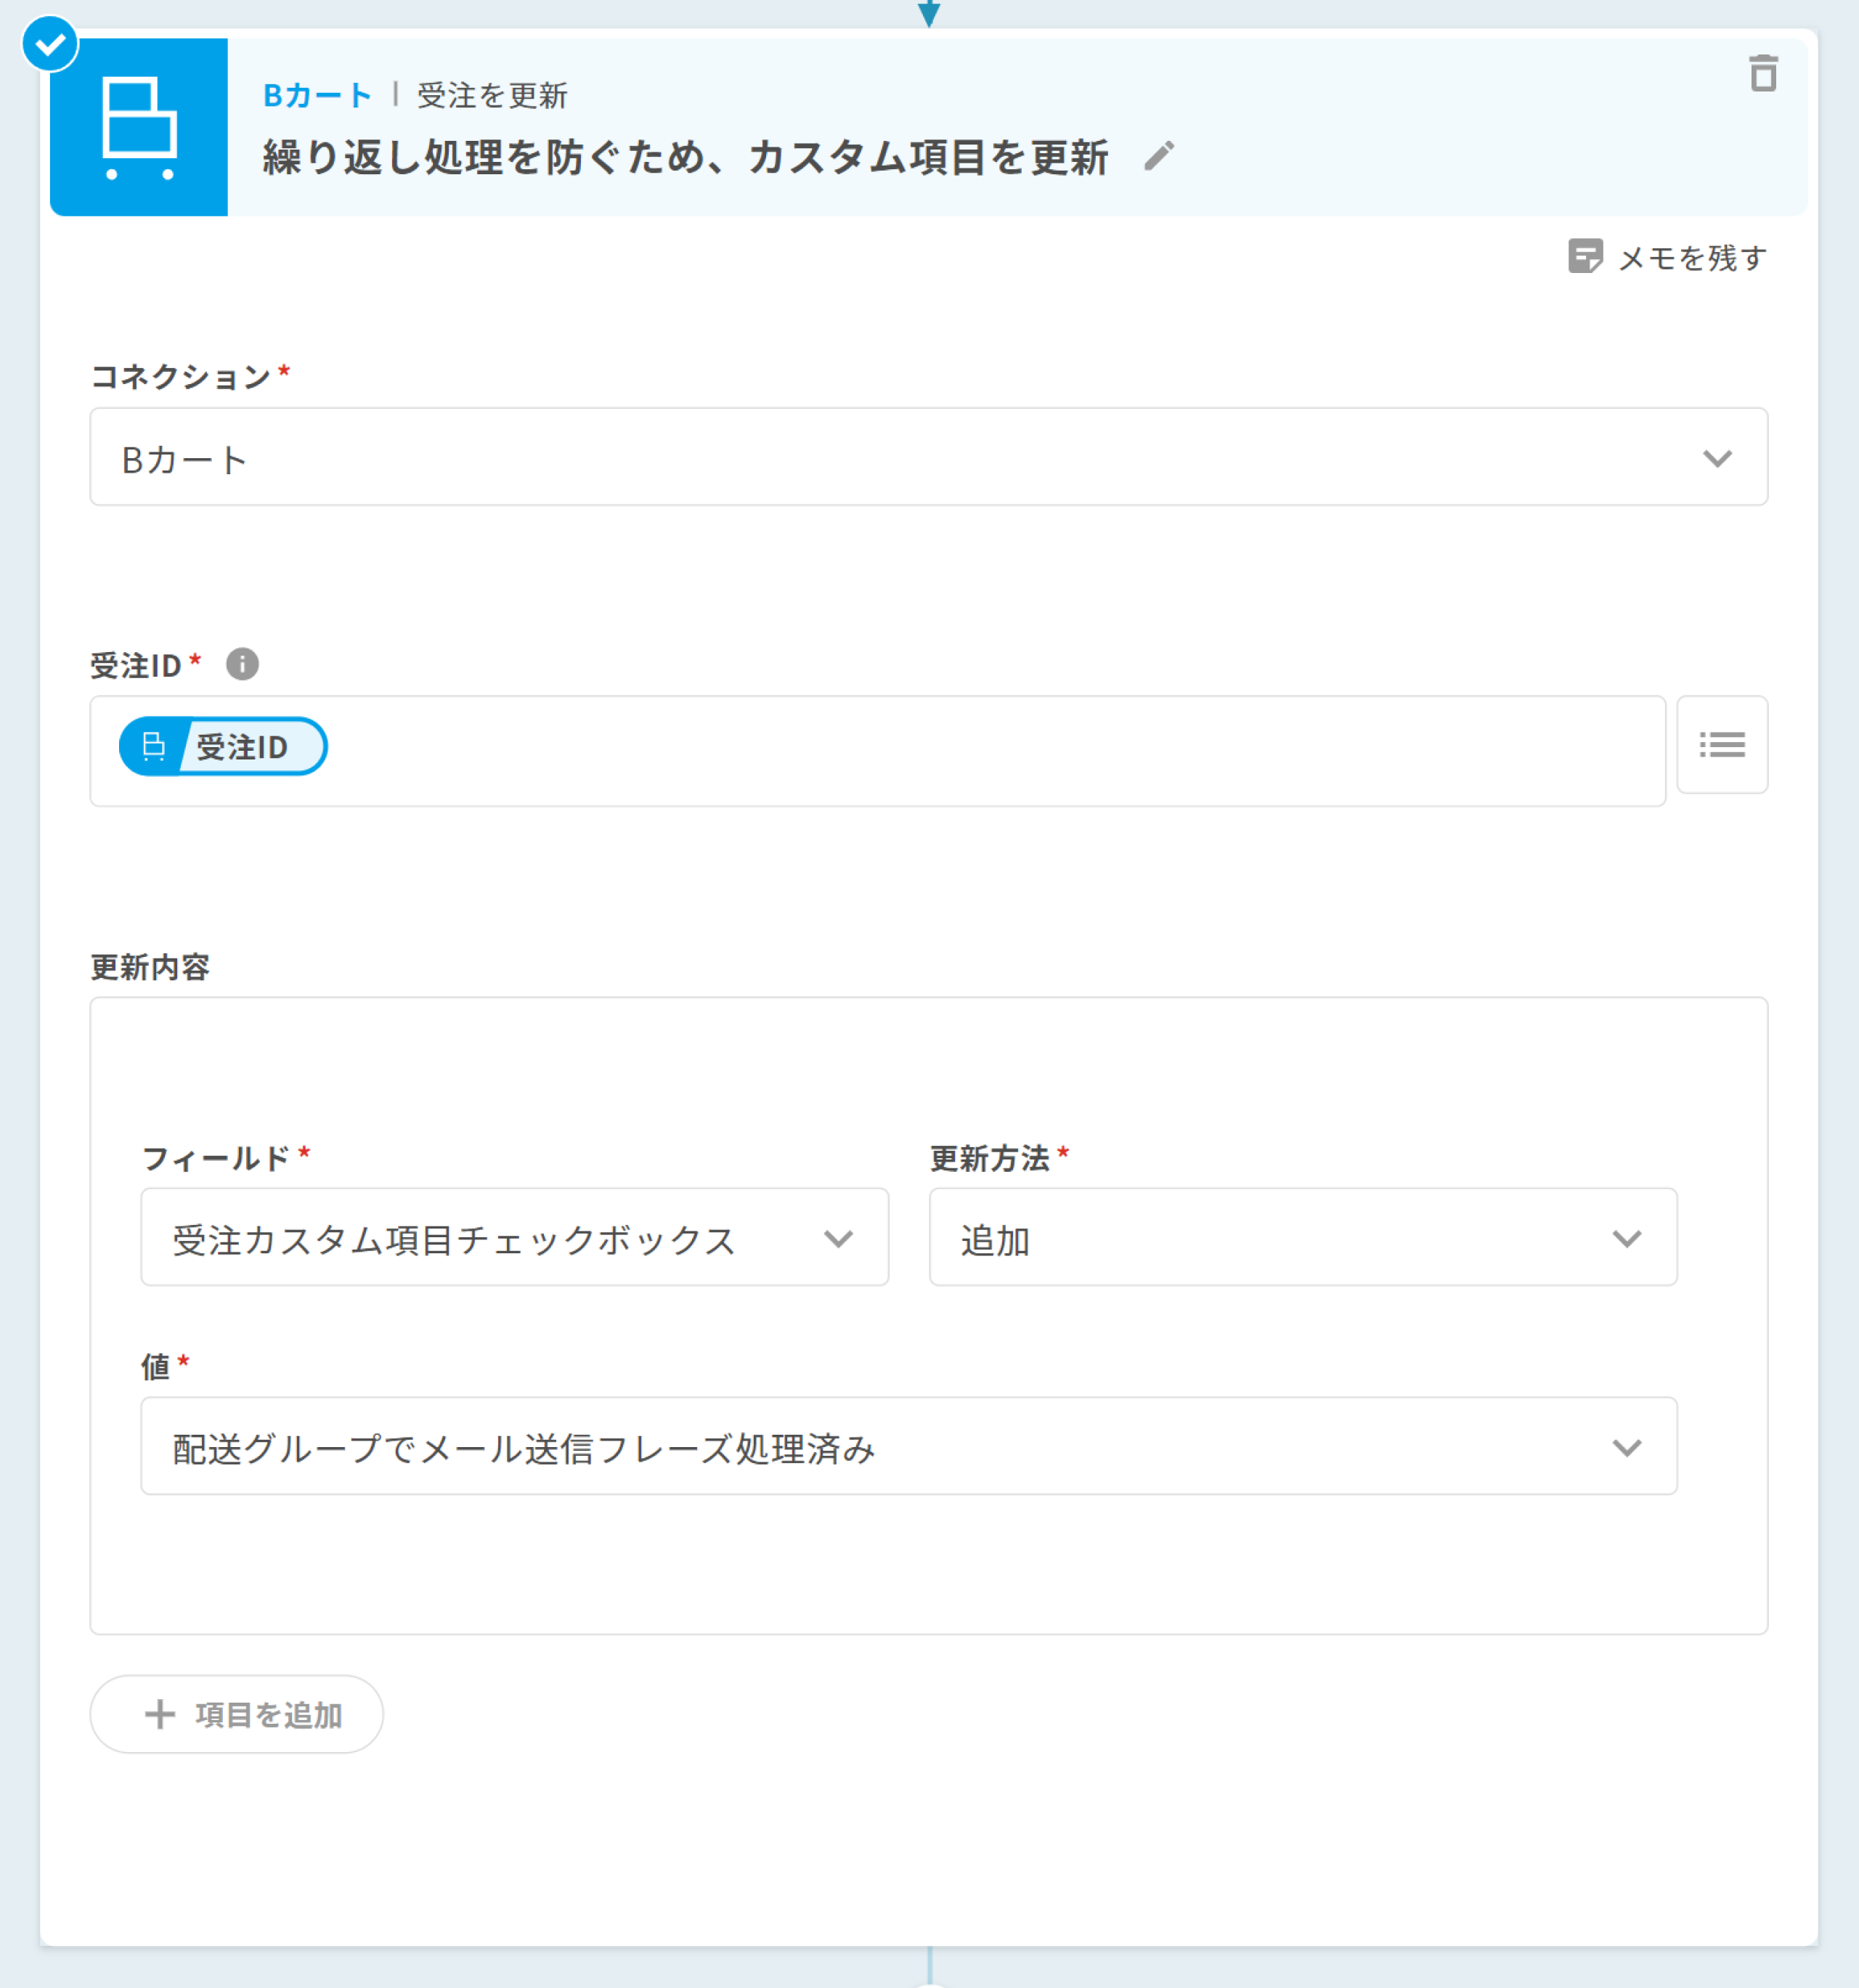Viewport: 1859px width, 1988px height.
Task: Click the Bカート breadcrumb link
Action: [x=316, y=96]
